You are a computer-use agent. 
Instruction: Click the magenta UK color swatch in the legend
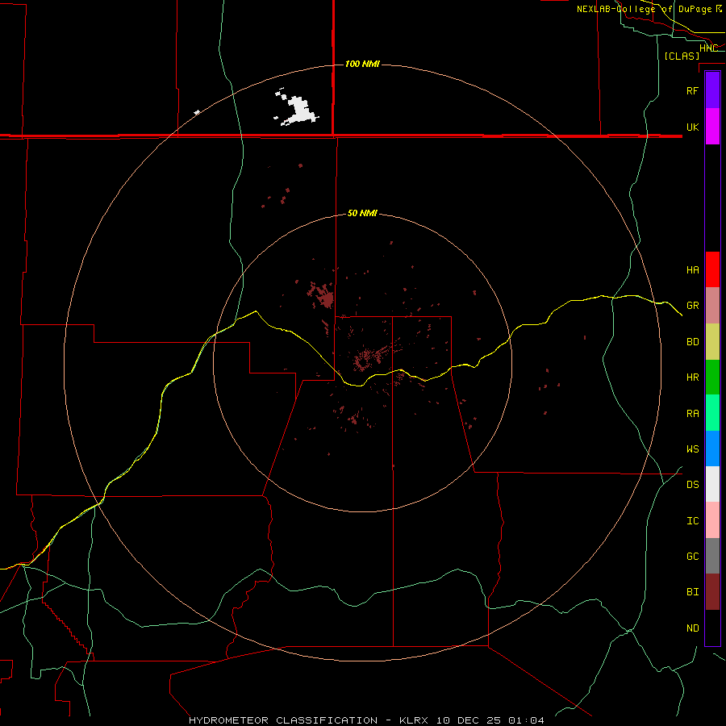tap(712, 127)
